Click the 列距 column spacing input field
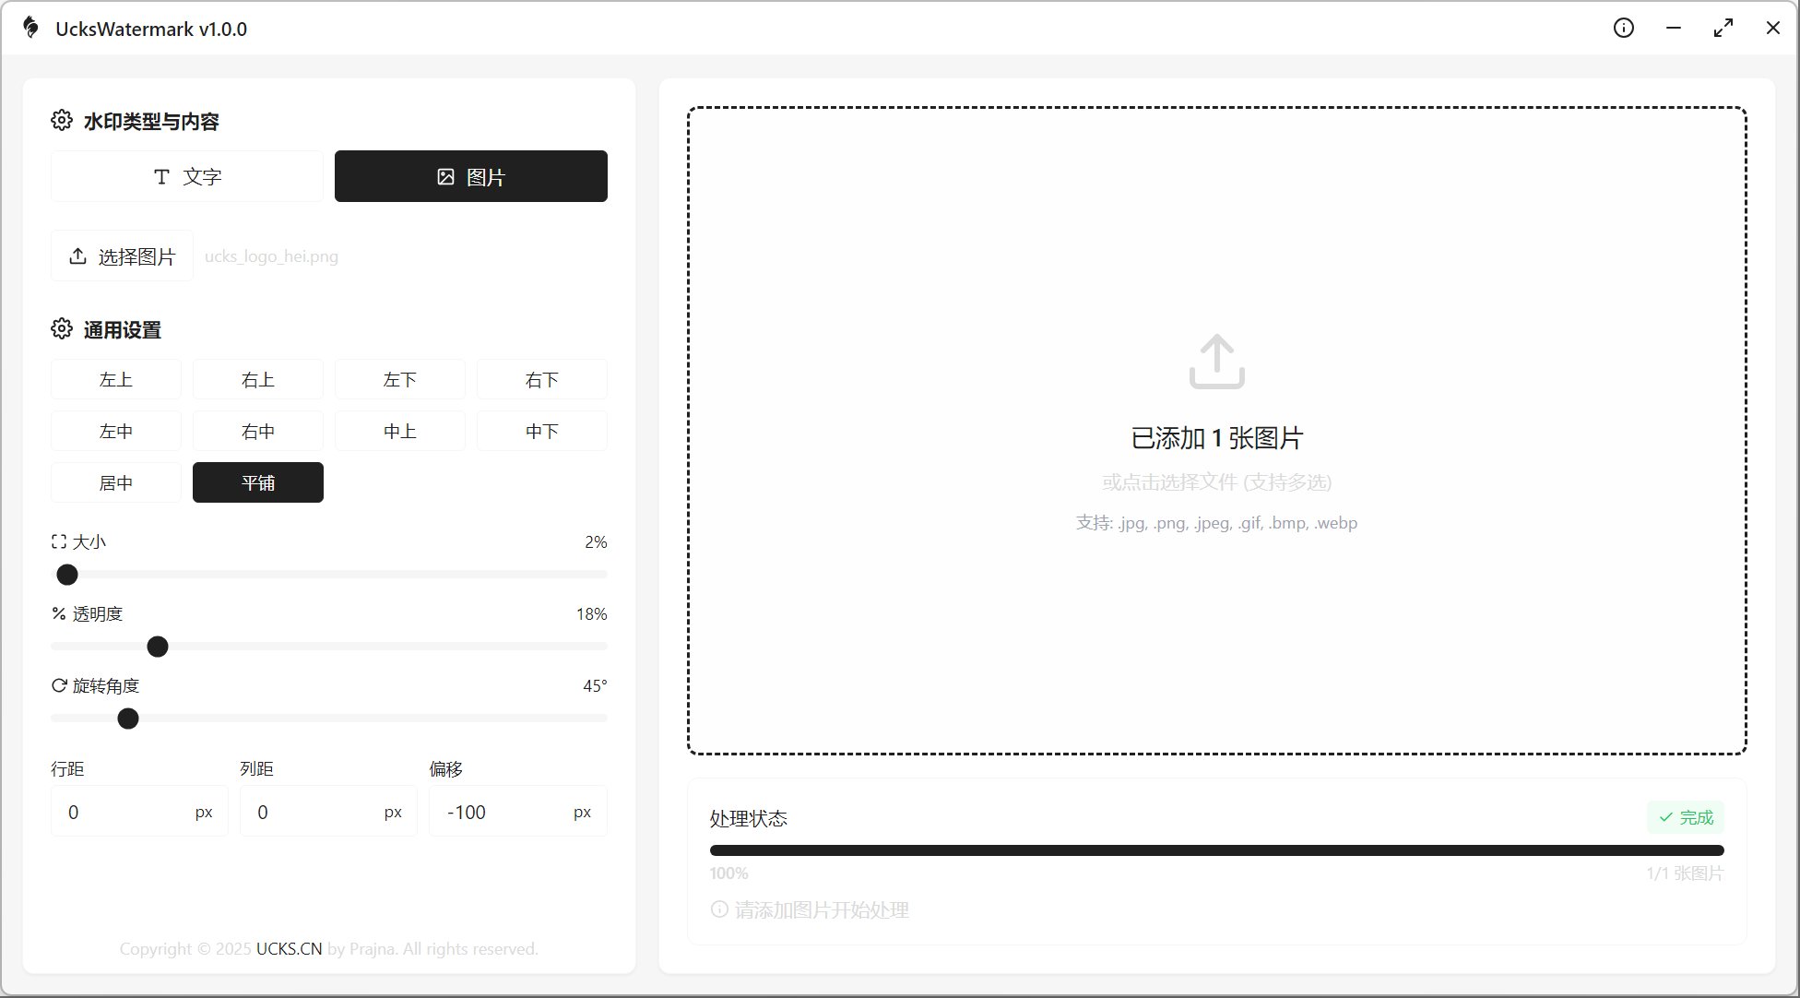 pos(328,812)
